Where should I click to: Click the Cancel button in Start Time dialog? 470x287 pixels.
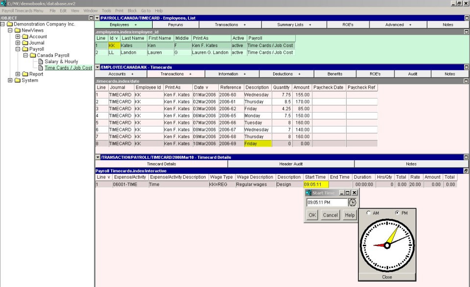(x=330, y=215)
